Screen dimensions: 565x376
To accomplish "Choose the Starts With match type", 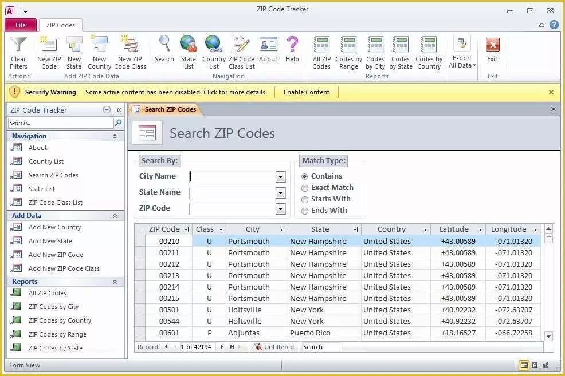I will pos(305,199).
